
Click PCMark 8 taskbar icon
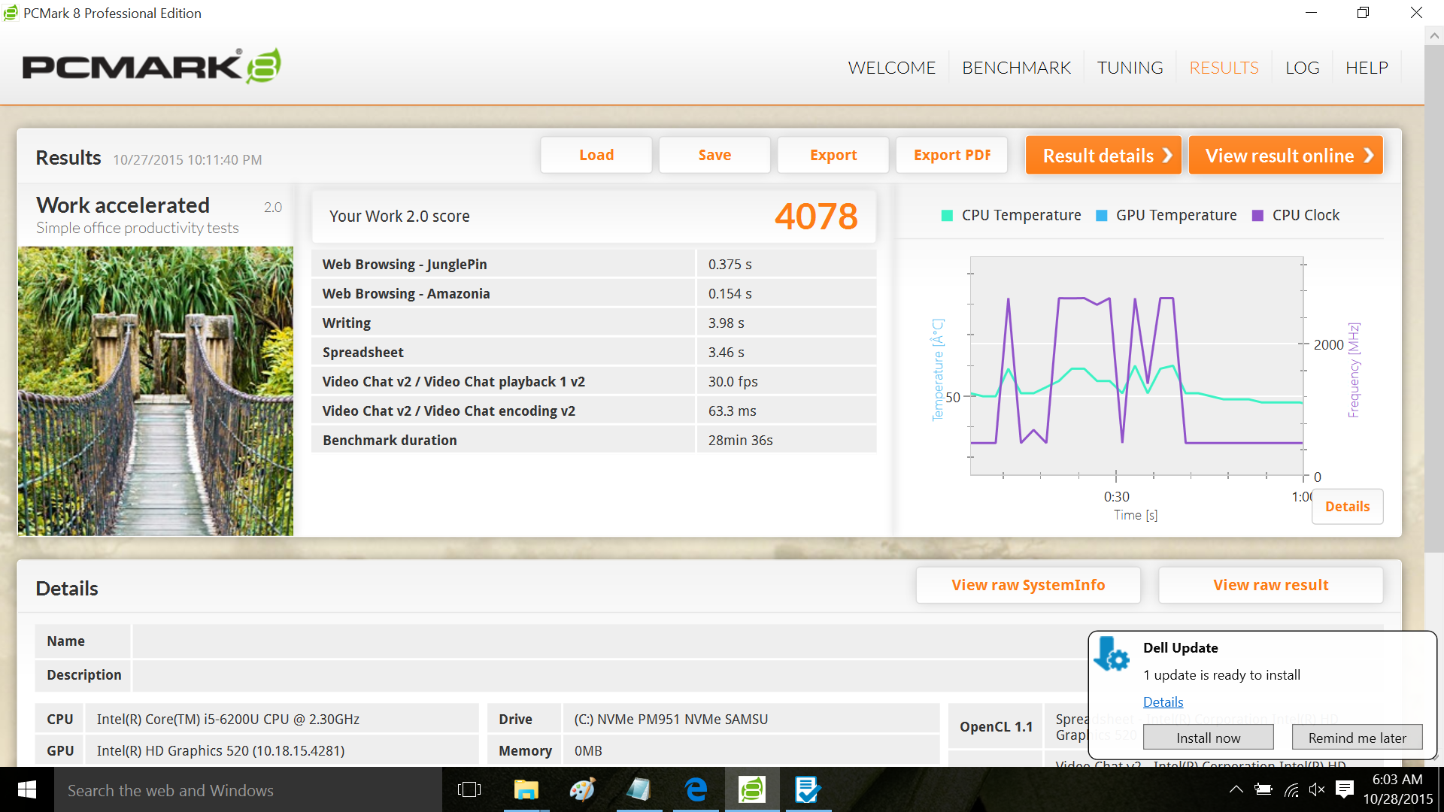tap(751, 789)
